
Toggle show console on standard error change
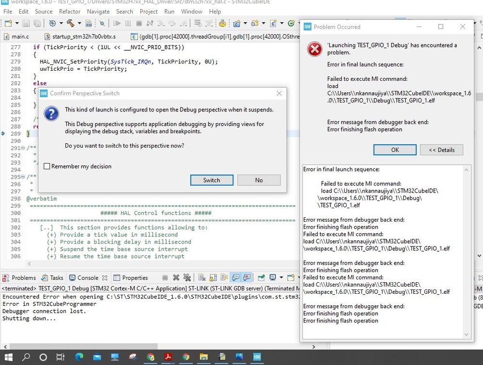click(246, 277)
